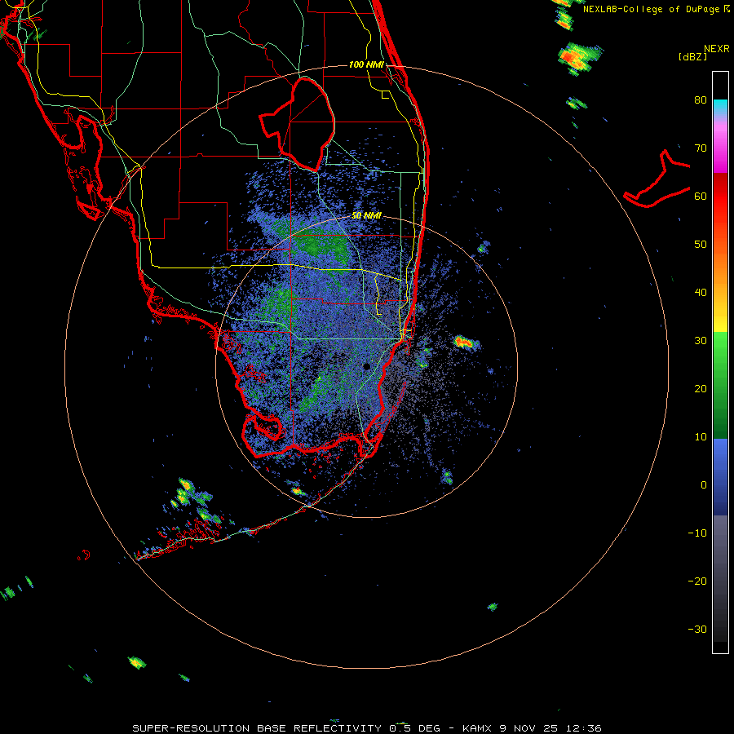The width and height of the screenshot is (734, 734).
Task: Select the 50 value on dBZ scale
Action: 701,245
